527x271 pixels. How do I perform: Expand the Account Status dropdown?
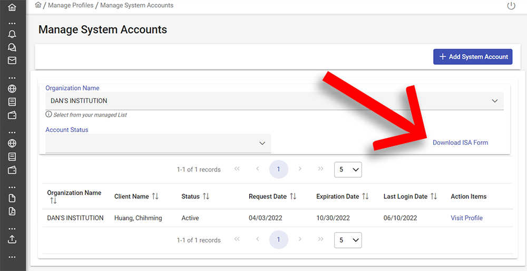pyautogui.click(x=158, y=143)
